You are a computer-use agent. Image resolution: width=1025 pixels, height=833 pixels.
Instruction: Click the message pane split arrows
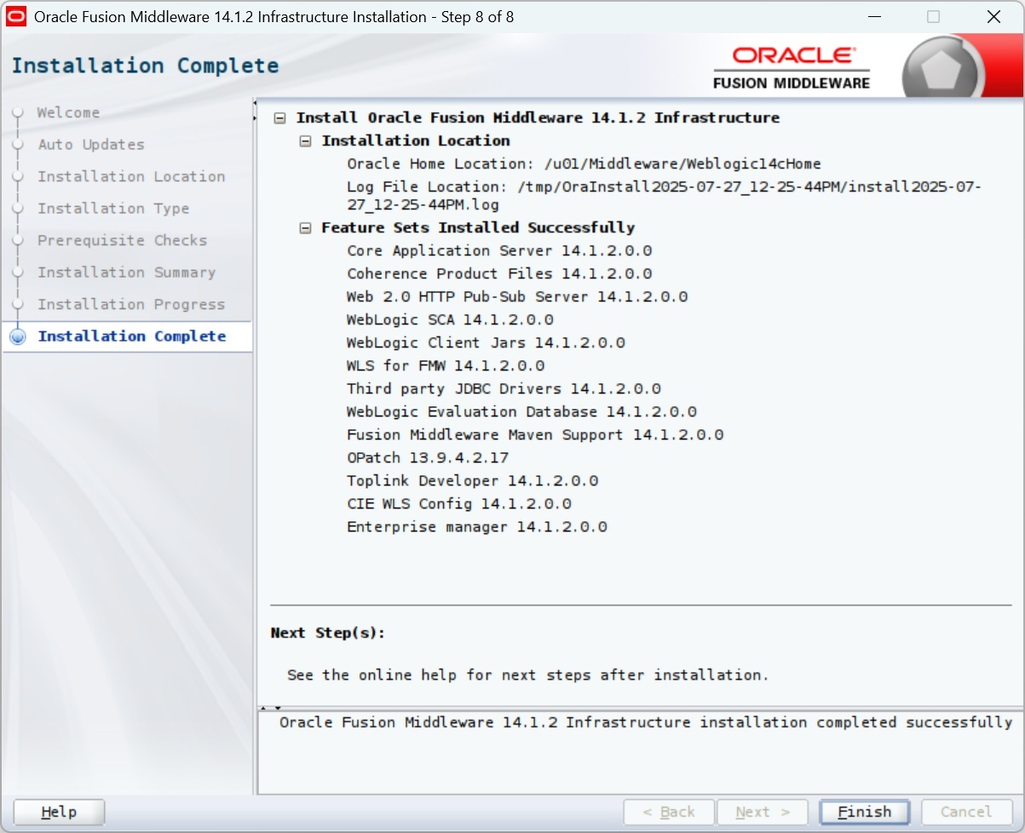(x=270, y=707)
